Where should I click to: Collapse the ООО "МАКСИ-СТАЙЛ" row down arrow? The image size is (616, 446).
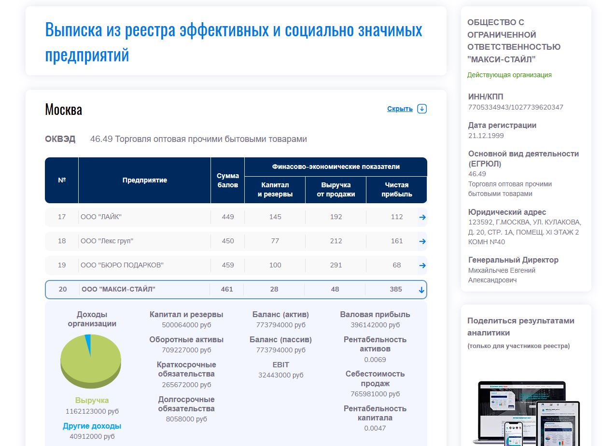(421, 290)
